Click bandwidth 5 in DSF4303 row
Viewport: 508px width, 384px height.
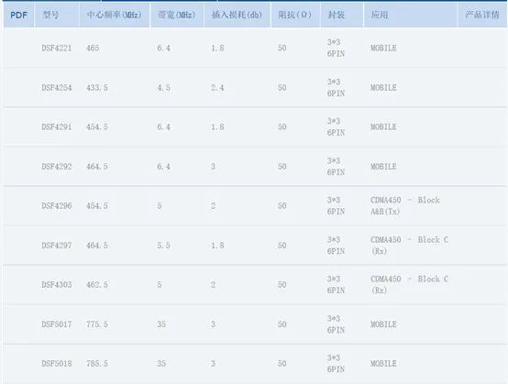pos(160,285)
